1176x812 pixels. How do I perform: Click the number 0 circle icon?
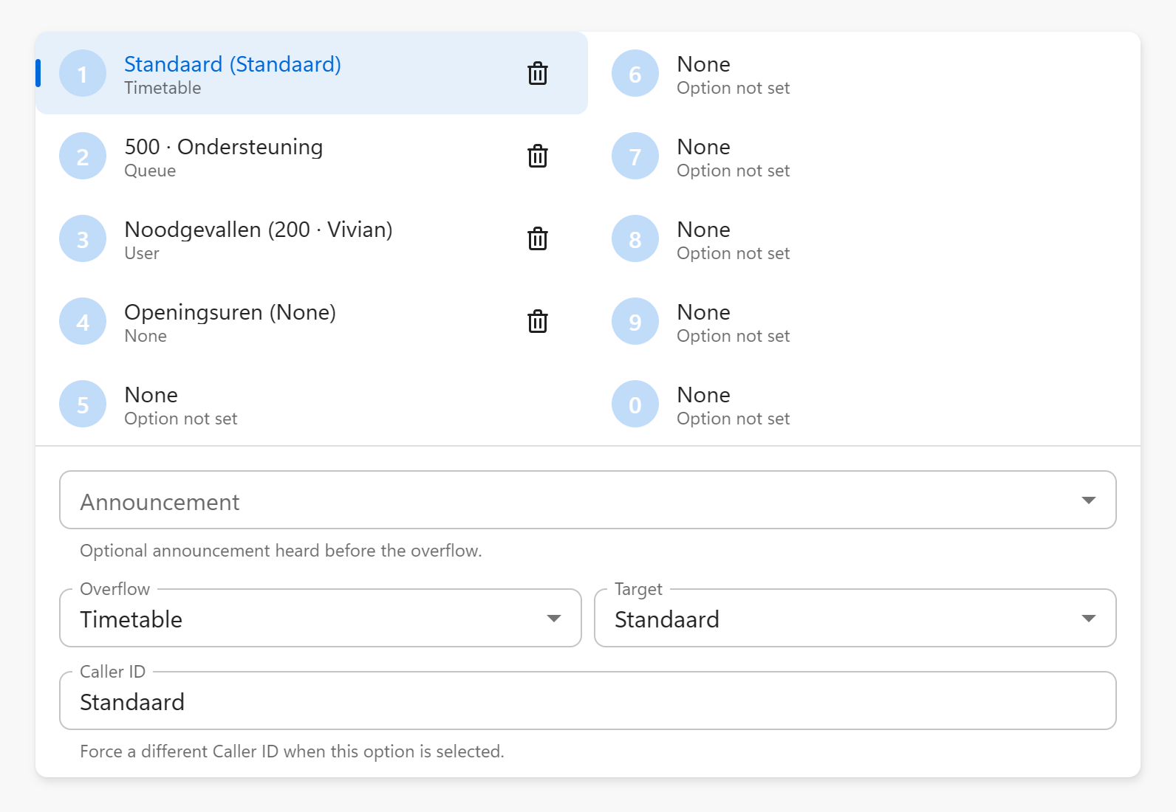[635, 405]
